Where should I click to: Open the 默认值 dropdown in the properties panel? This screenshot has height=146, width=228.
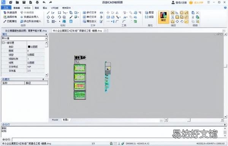coord(24,38)
